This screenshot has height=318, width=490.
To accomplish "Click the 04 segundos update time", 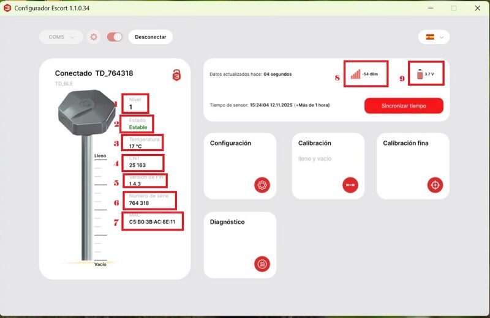I will (277, 74).
